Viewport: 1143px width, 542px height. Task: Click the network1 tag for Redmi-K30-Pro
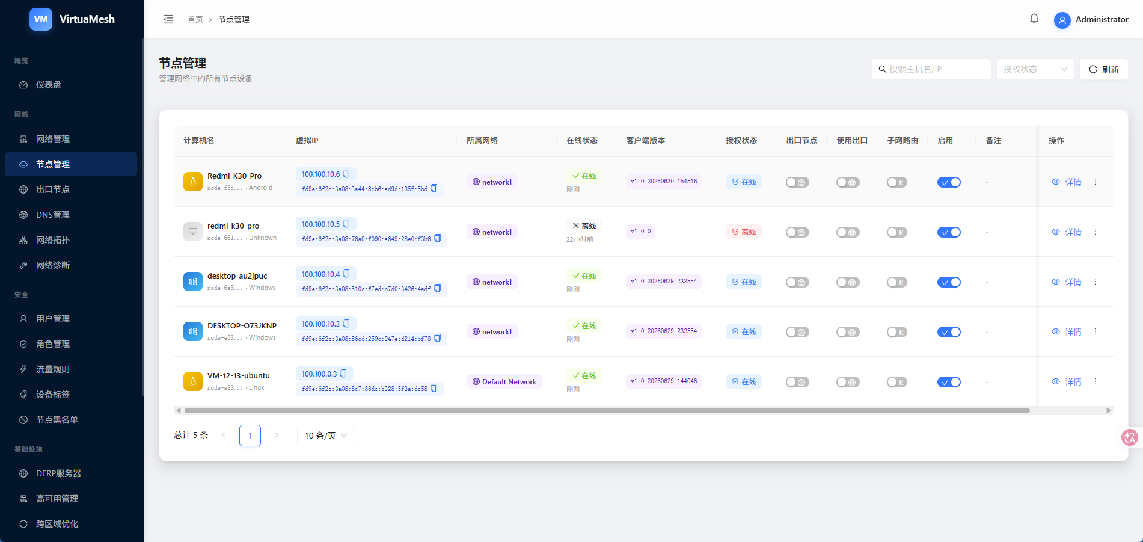tap(492, 182)
